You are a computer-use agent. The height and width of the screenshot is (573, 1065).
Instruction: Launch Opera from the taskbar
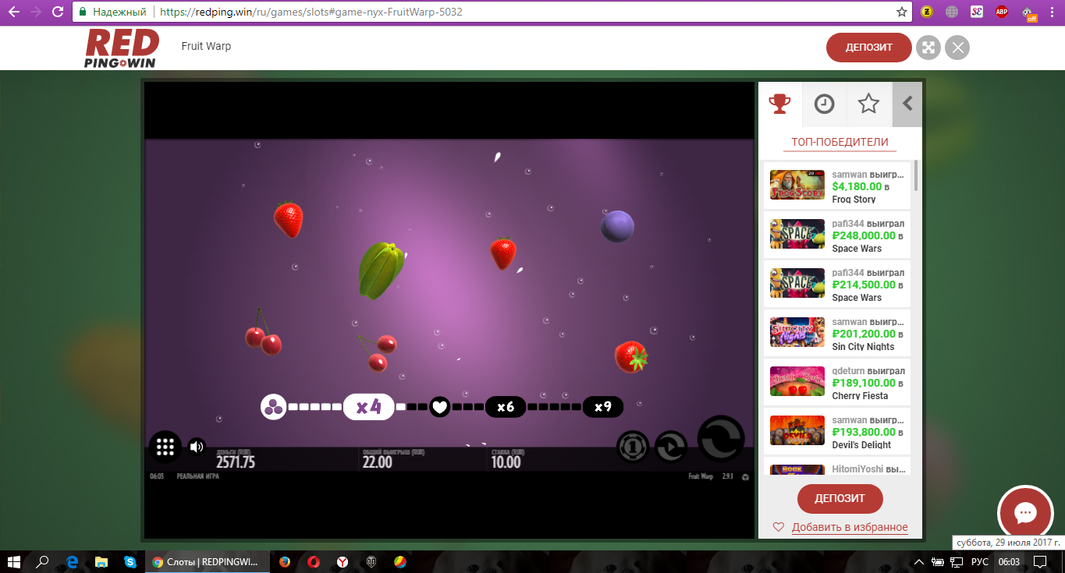(314, 561)
